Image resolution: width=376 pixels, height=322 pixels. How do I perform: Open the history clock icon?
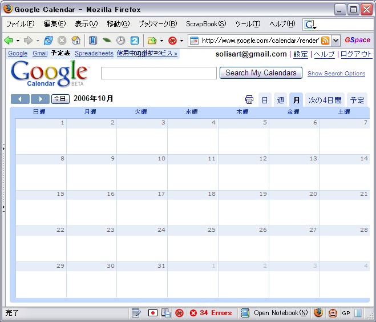coord(121,41)
